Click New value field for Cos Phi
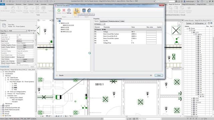The width and height of the screenshot is (214, 120). 151,41
